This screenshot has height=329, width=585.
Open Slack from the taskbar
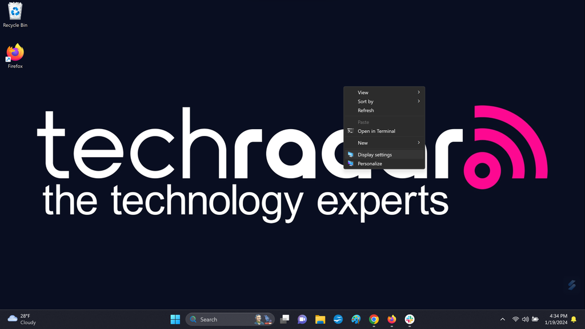[410, 319]
